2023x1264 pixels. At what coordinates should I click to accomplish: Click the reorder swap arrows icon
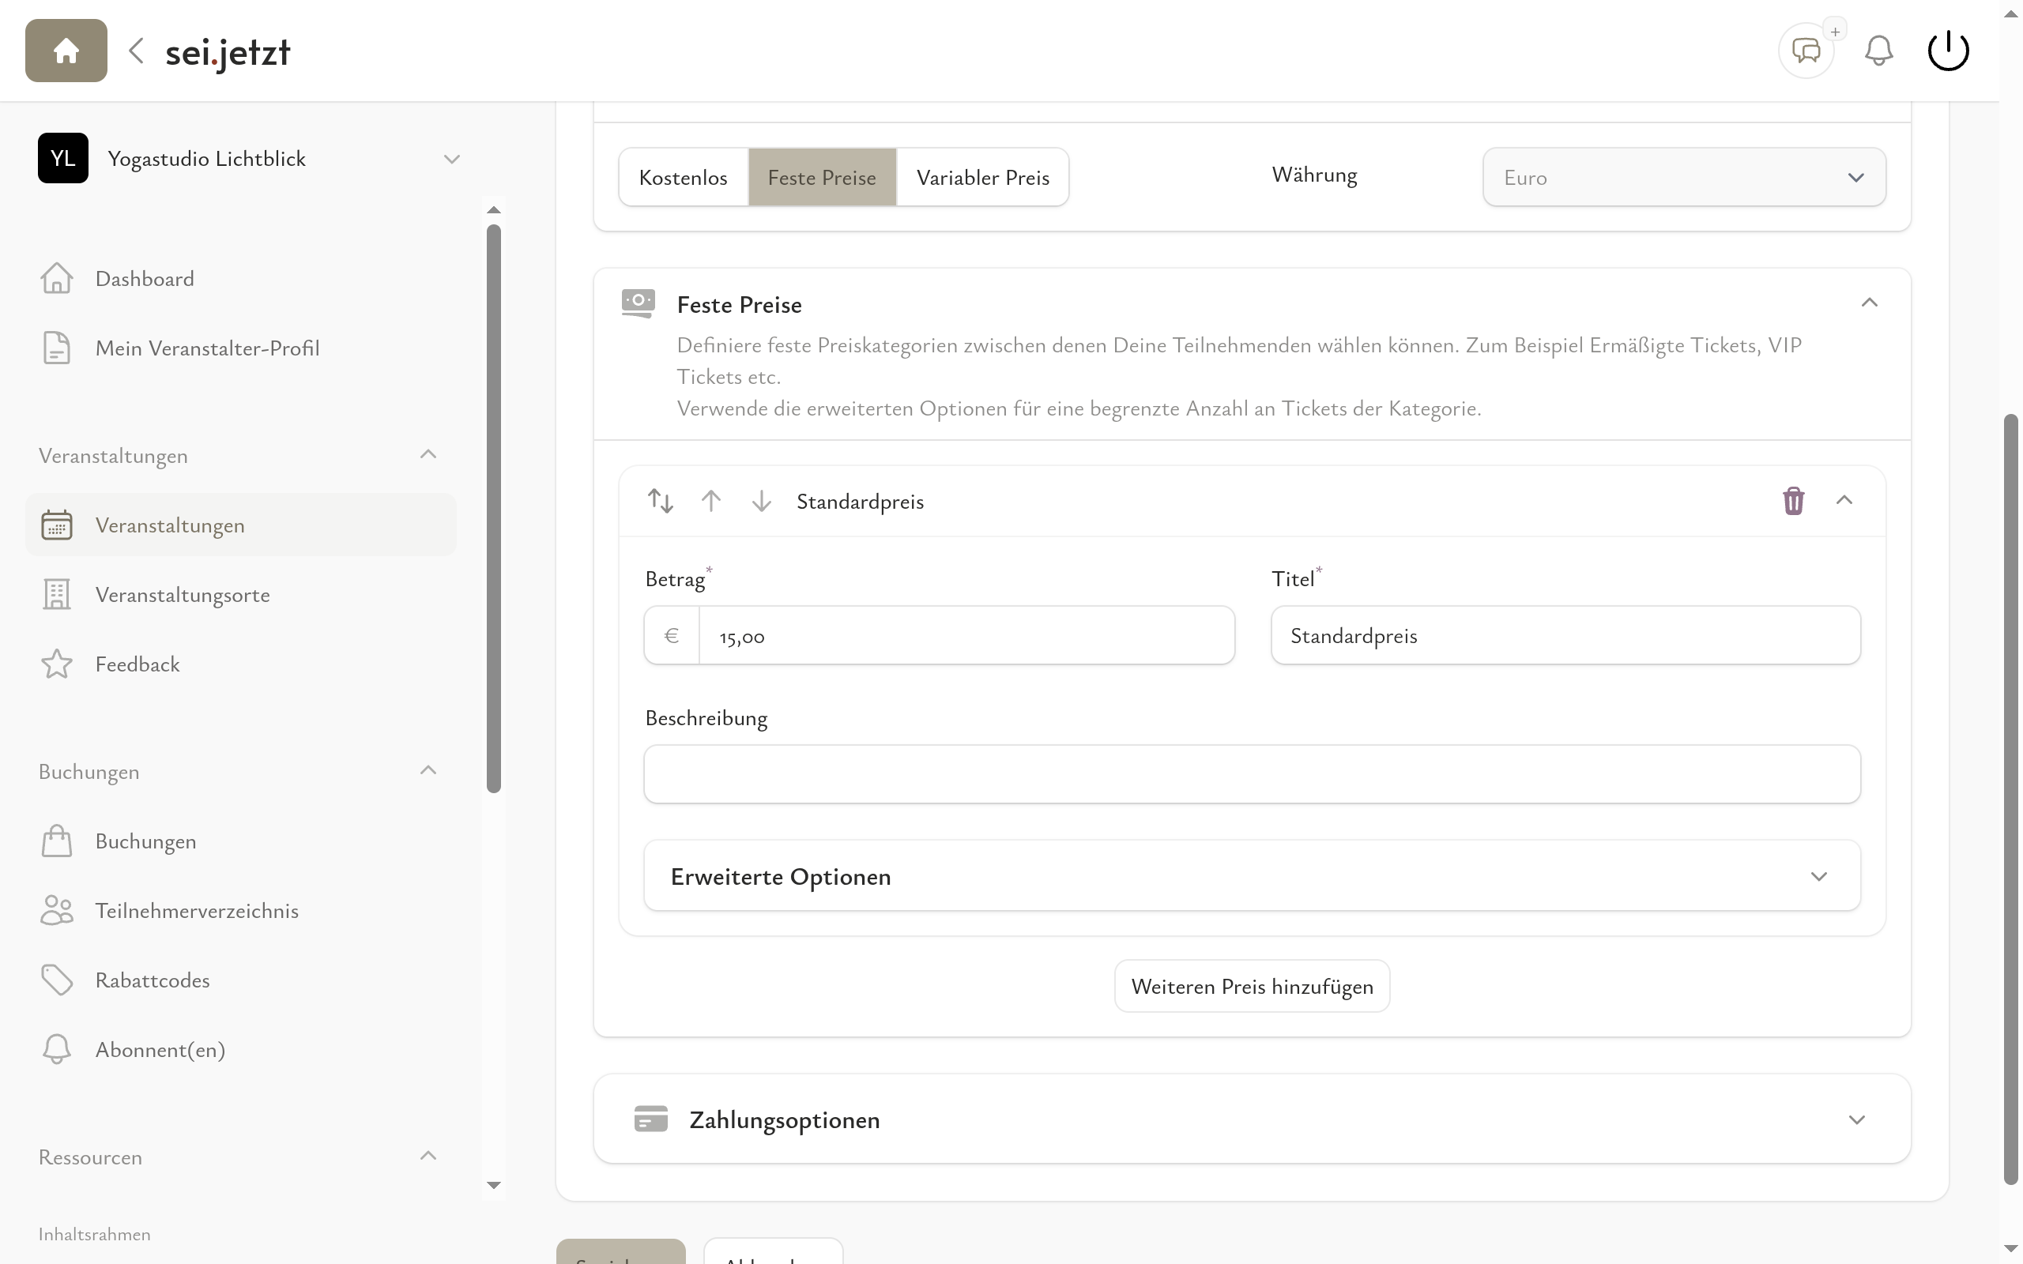coord(661,501)
